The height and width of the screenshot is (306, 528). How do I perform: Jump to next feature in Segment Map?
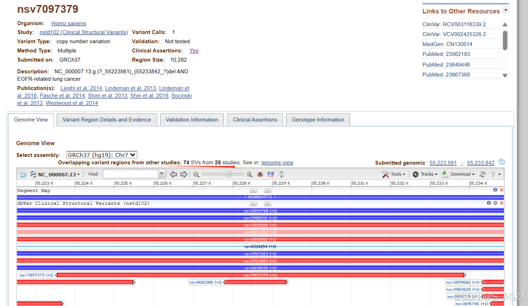[268, 191]
